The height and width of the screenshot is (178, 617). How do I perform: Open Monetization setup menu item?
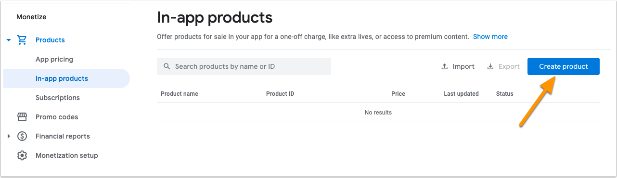[x=67, y=155]
